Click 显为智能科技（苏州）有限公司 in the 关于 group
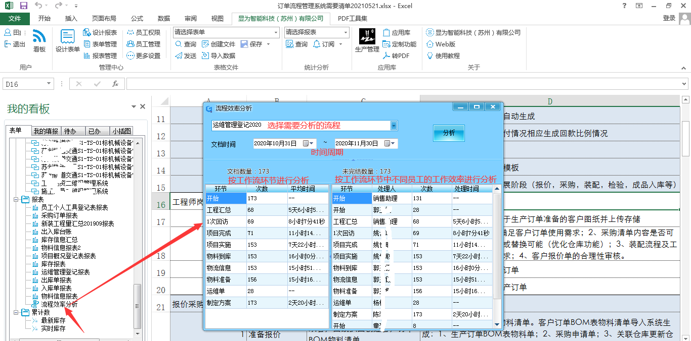 click(473, 32)
